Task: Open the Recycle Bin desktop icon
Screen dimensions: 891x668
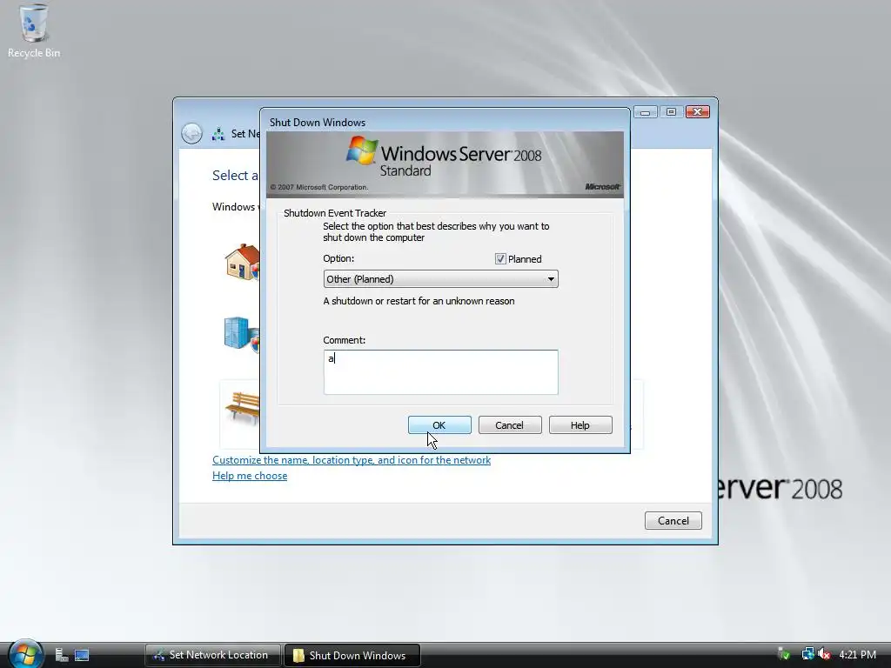Action: 34,30
